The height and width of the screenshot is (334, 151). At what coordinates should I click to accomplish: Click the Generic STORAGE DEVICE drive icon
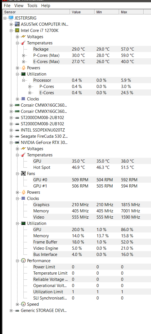(17, 311)
